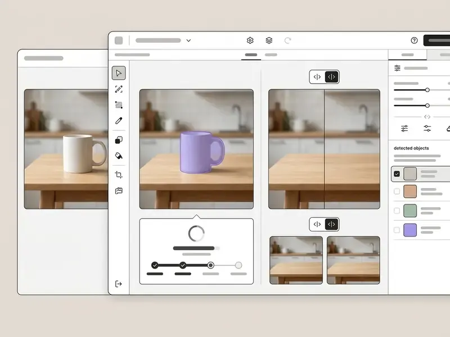Click the grey color swatch in objects list
The image size is (450, 337).
(x=410, y=174)
